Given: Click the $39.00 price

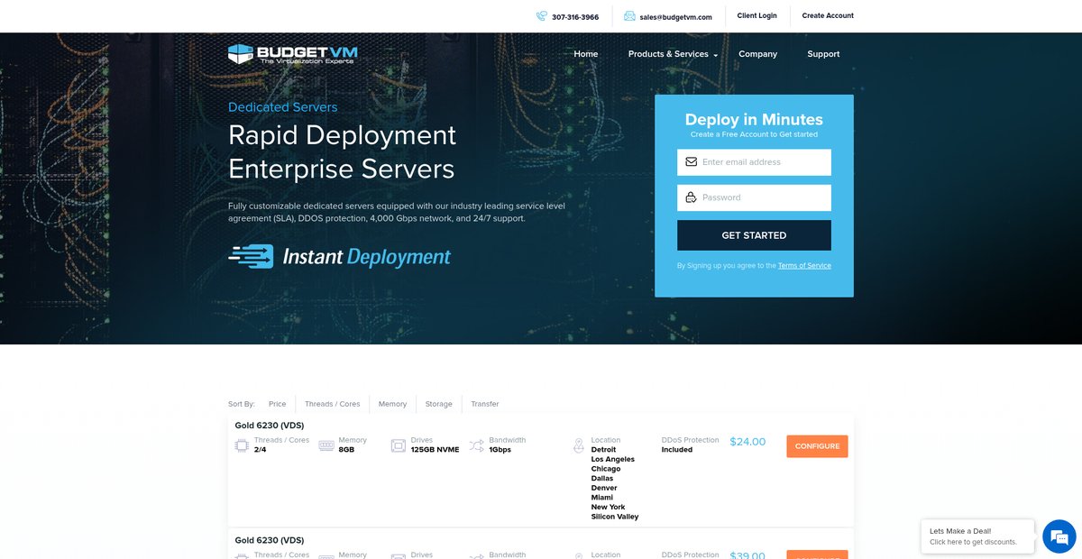Looking at the screenshot, I should [747, 555].
